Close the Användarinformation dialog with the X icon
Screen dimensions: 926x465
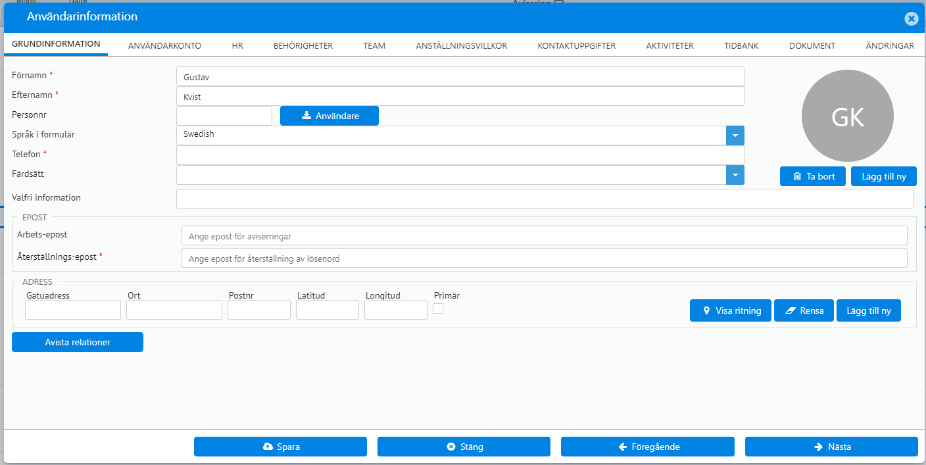pos(911,18)
